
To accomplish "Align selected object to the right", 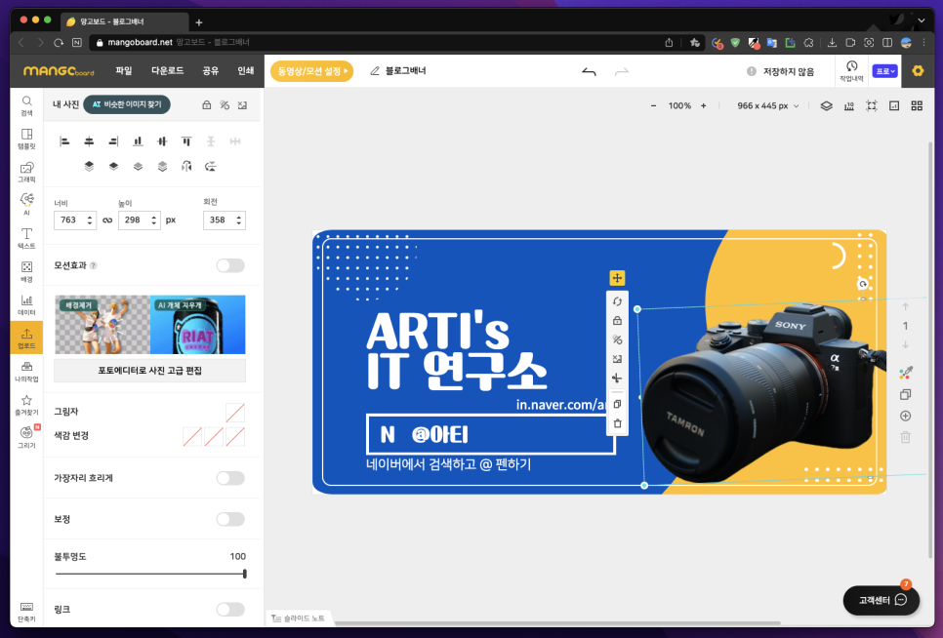I will pos(113,141).
